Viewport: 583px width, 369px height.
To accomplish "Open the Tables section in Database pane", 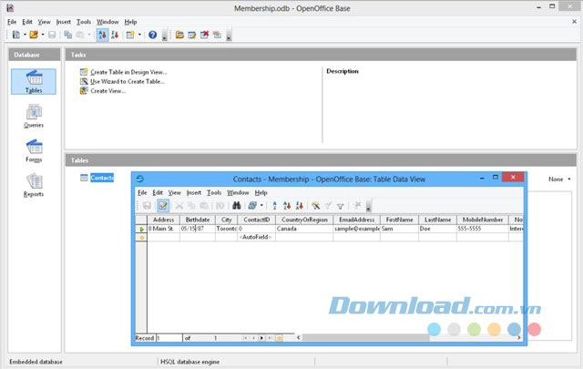I will pyautogui.click(x=33, y=82).
